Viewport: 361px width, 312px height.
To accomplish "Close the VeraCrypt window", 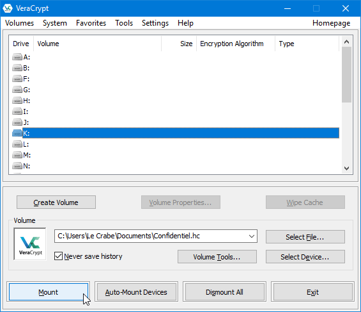I will [345, 8].
